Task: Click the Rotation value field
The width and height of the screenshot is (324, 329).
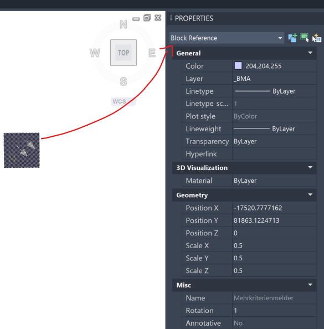Action: 274,311
